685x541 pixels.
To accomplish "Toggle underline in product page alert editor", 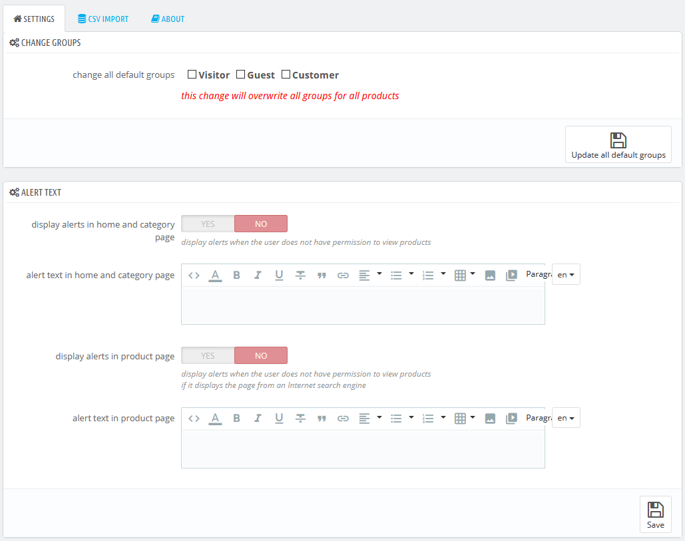I will (279, 419).
